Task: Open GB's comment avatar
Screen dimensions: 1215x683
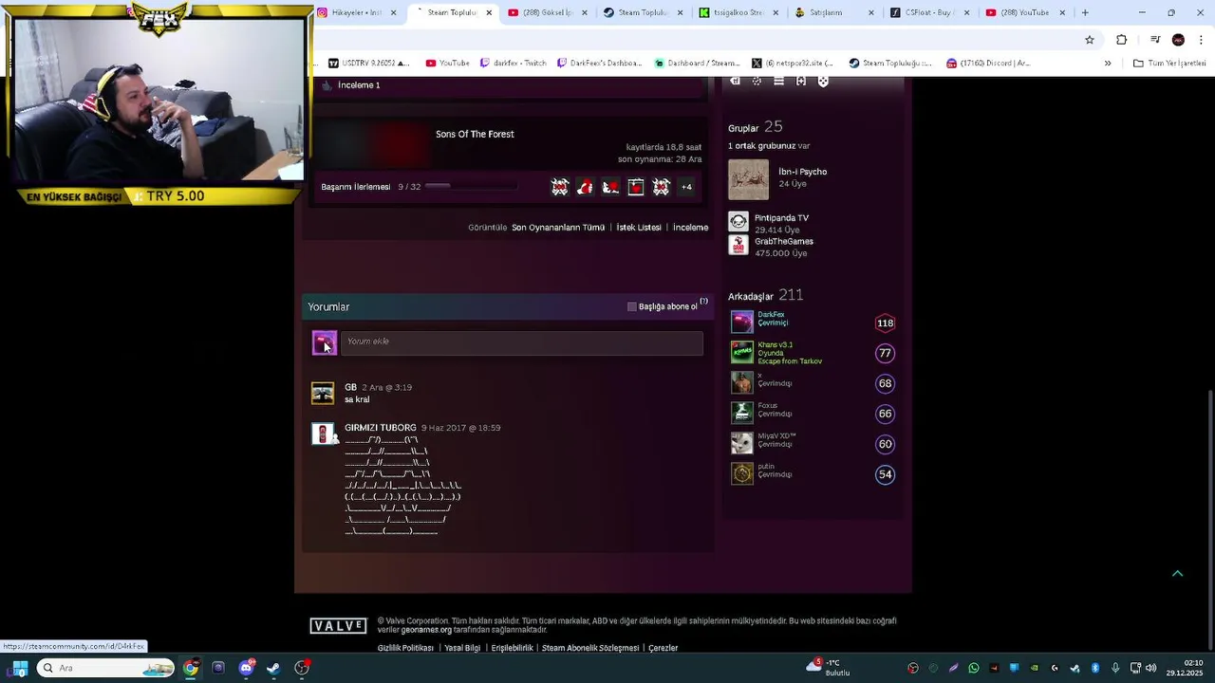Action: (323, 393)
